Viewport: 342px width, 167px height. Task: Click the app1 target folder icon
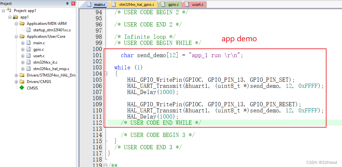(16, 17)
